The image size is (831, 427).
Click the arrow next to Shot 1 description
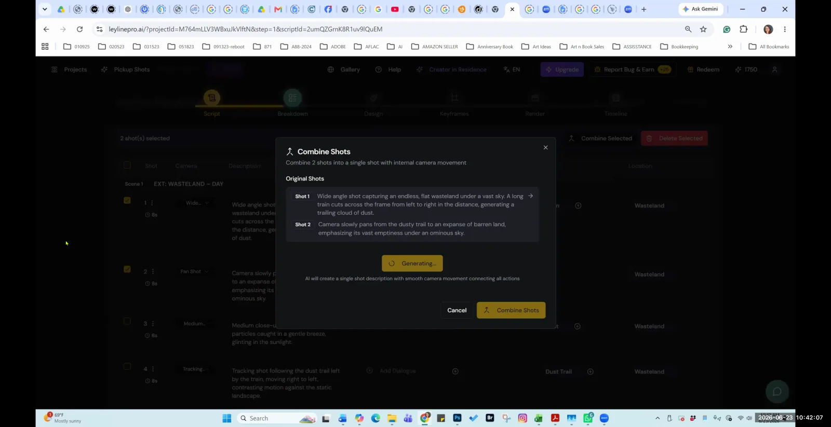point(530,196)
